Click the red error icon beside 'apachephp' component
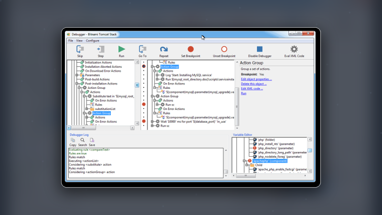Image resolution: width=382 pixels, height=215 pixels. 250,161
